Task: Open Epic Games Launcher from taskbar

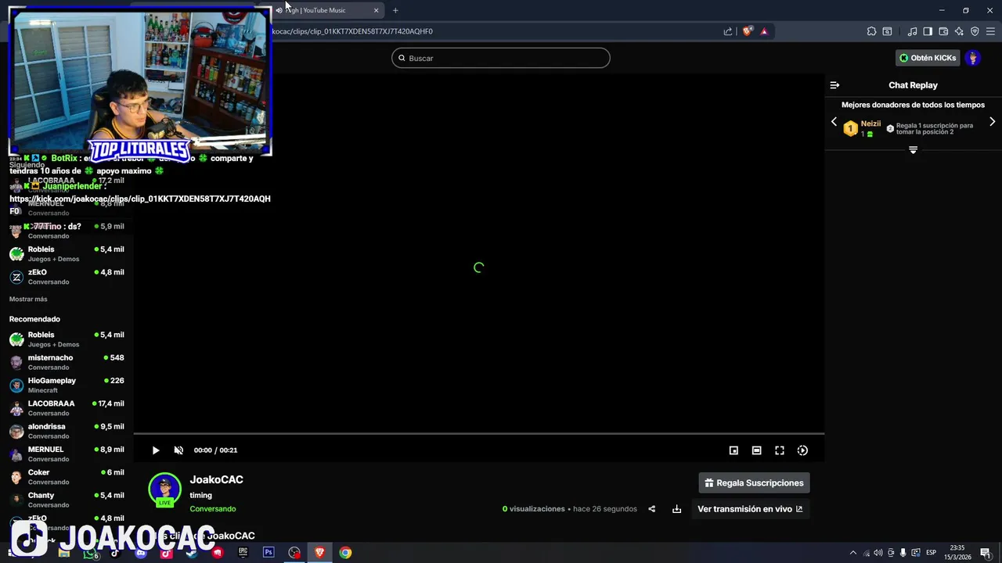Action: [243, 552]
